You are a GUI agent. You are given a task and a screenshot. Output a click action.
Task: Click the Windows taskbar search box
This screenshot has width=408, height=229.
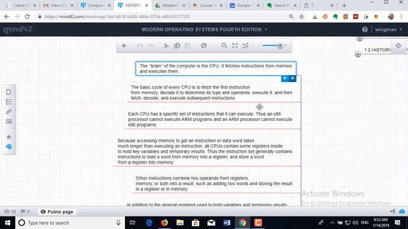tap(70, 223)
